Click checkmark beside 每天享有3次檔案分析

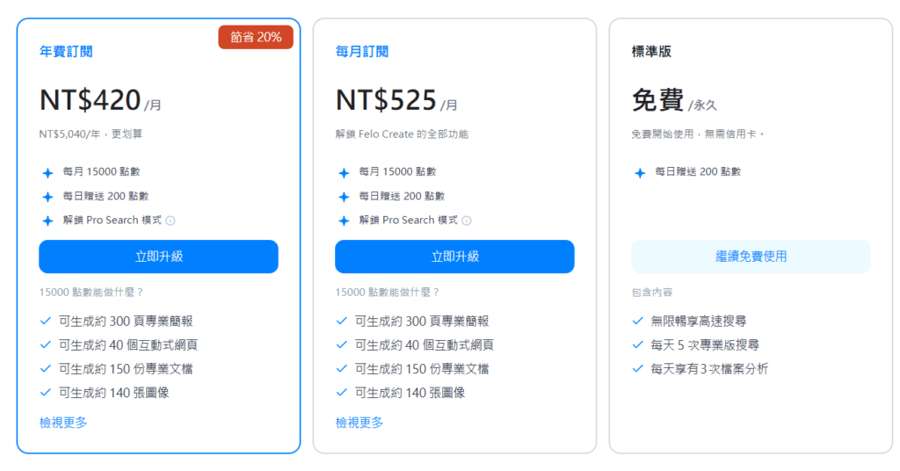[x=638, y=369]
